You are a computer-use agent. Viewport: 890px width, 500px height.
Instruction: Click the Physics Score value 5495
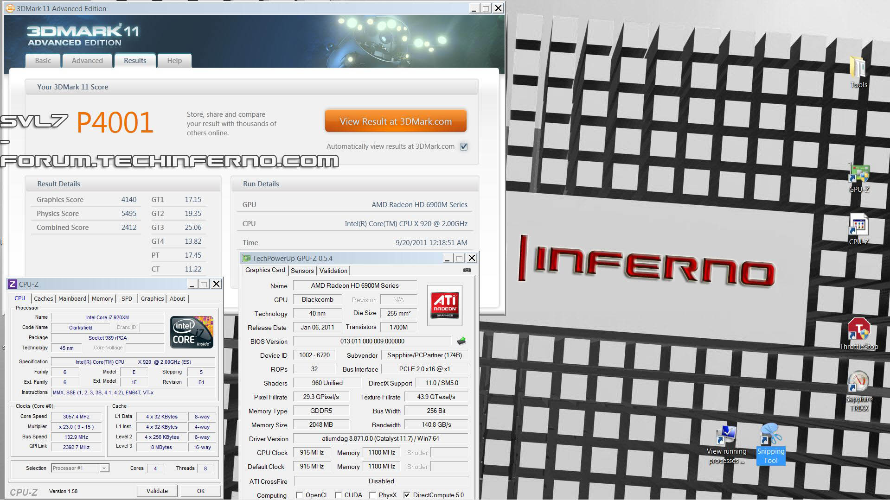(x=128, y=214)
